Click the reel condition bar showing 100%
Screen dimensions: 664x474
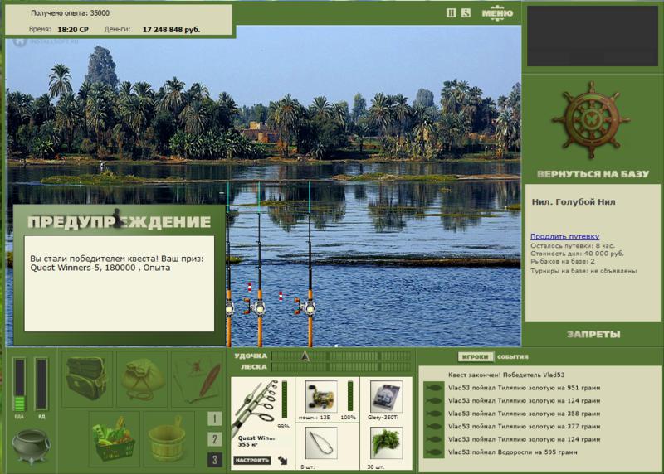point(350,396)
